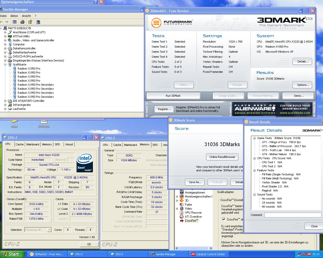Image resolution: width=323 pixels, height=258 pixels.
Task: Switch to Catalyst Control Center taskbar button
Action: click(x=209, y=254)
